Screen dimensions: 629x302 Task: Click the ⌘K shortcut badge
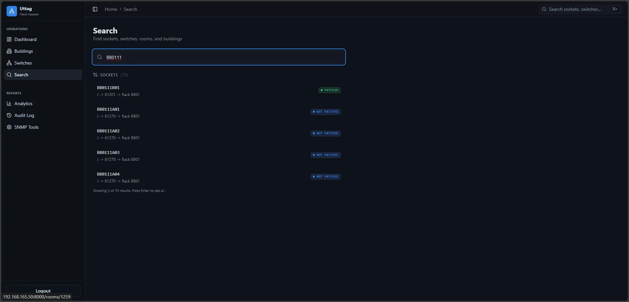pos(615,9)
